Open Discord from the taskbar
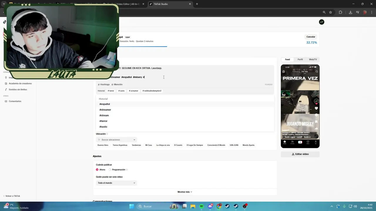376x211 pixels. click(x=210, y=206)
